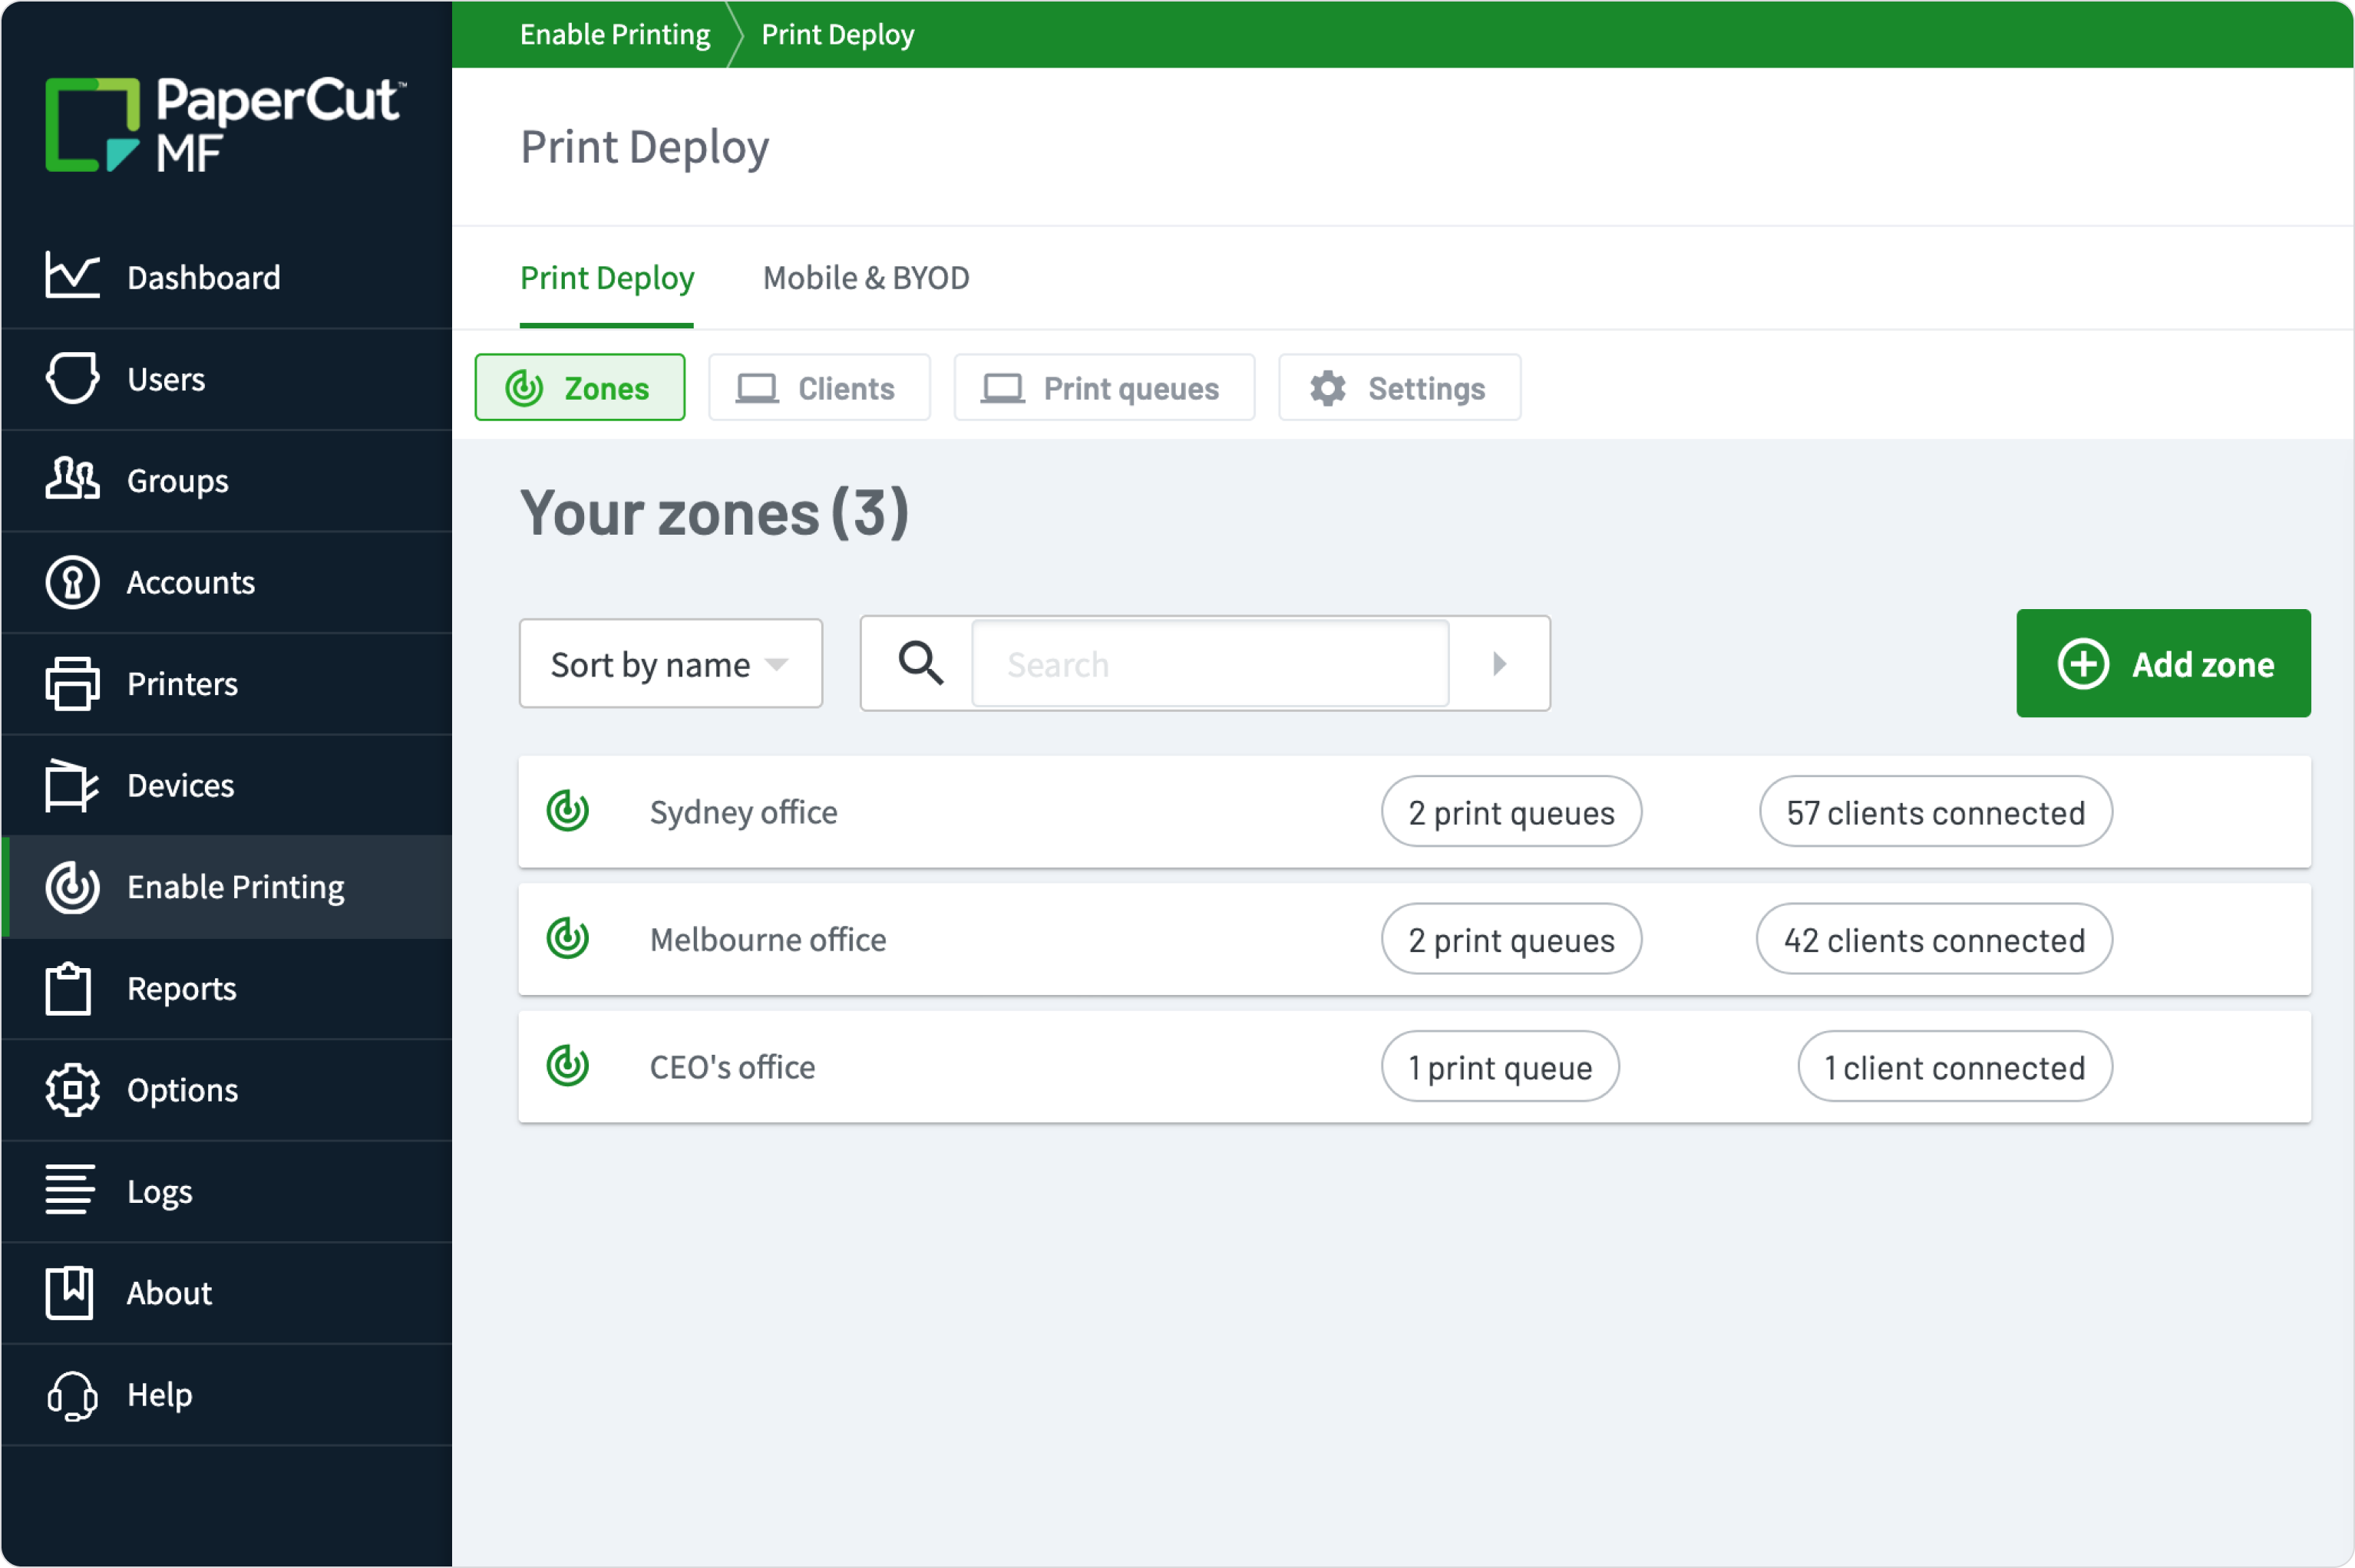Screen dimensions: 2355x1568
Task: Open the Sydney office zone name
Action: 743,812
